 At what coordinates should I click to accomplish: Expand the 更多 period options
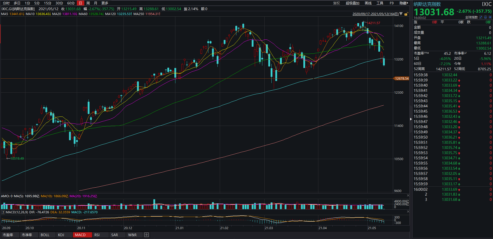click(x=105, y=3)
